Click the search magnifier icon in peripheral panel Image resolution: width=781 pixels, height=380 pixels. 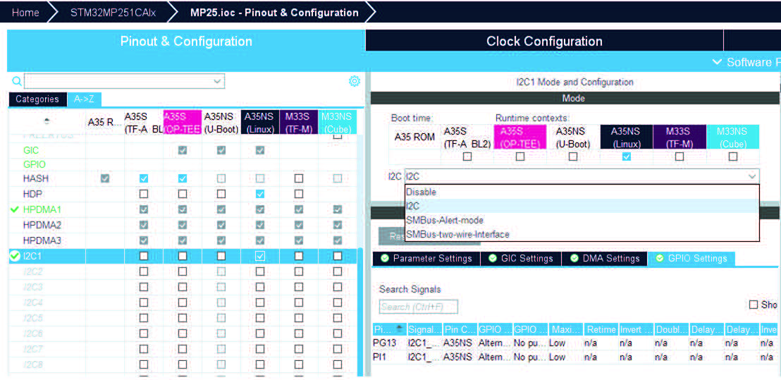16,81
